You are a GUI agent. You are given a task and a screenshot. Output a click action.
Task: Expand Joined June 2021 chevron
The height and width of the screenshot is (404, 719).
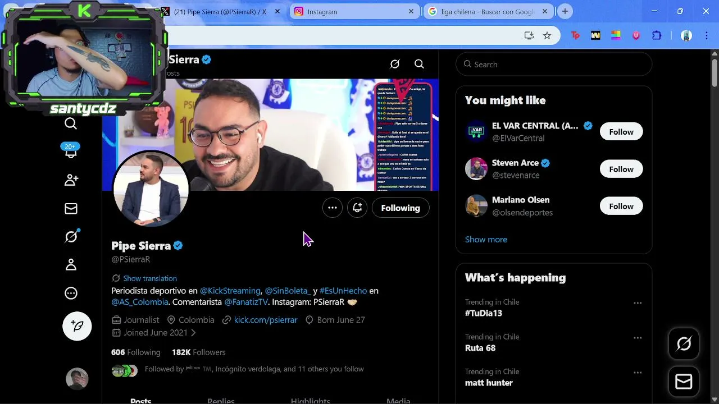pos(193,333)
